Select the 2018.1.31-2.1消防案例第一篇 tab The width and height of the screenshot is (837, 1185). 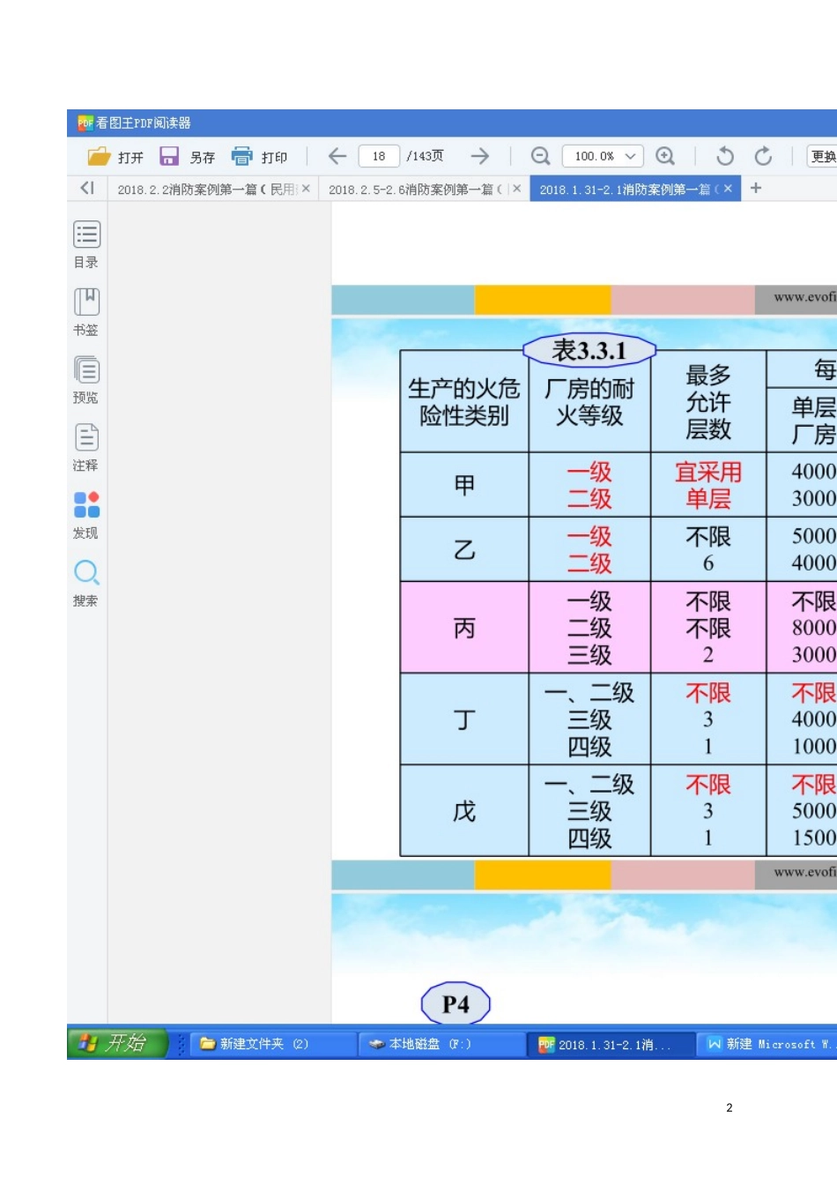[x=635, y=189]
